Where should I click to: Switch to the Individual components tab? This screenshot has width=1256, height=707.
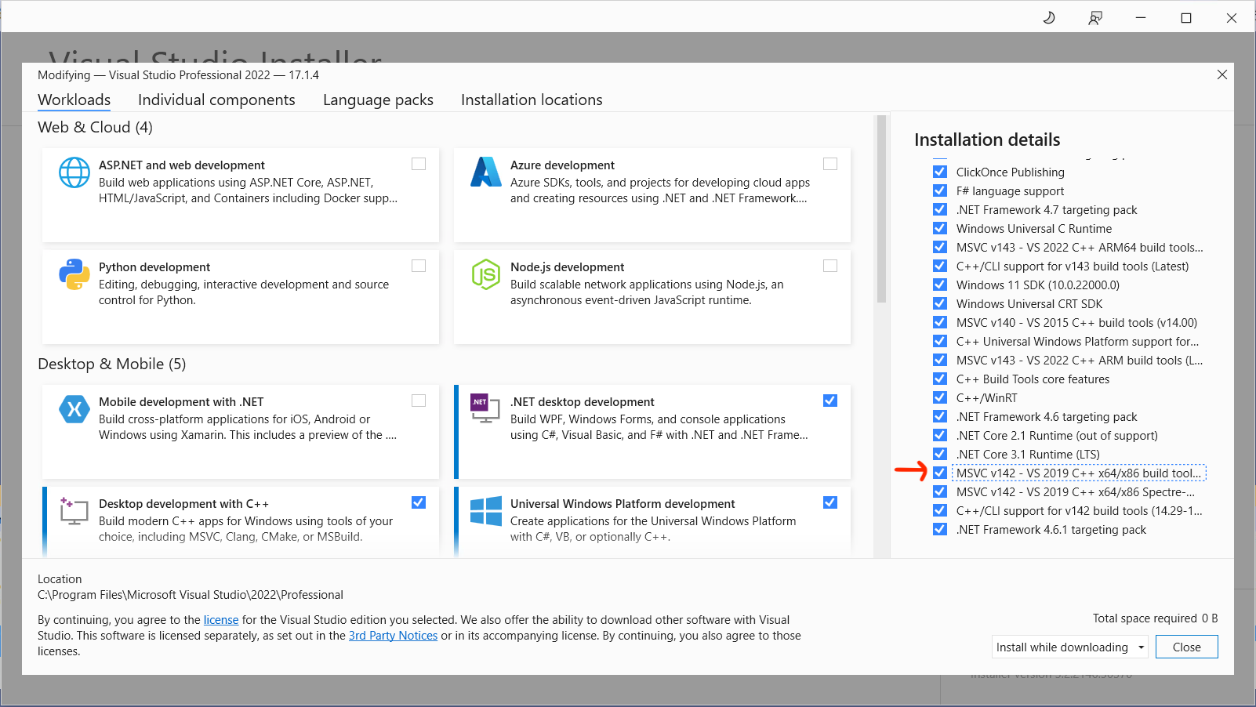[x=216, y=100]
